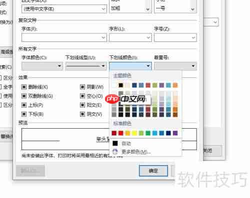Pick the white swatch in top theme row
Screen dimensions: 250x198
114,85
